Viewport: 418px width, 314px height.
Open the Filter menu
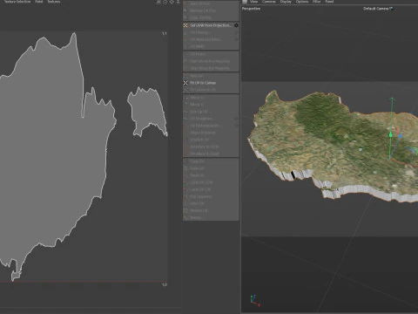(317, 2)
